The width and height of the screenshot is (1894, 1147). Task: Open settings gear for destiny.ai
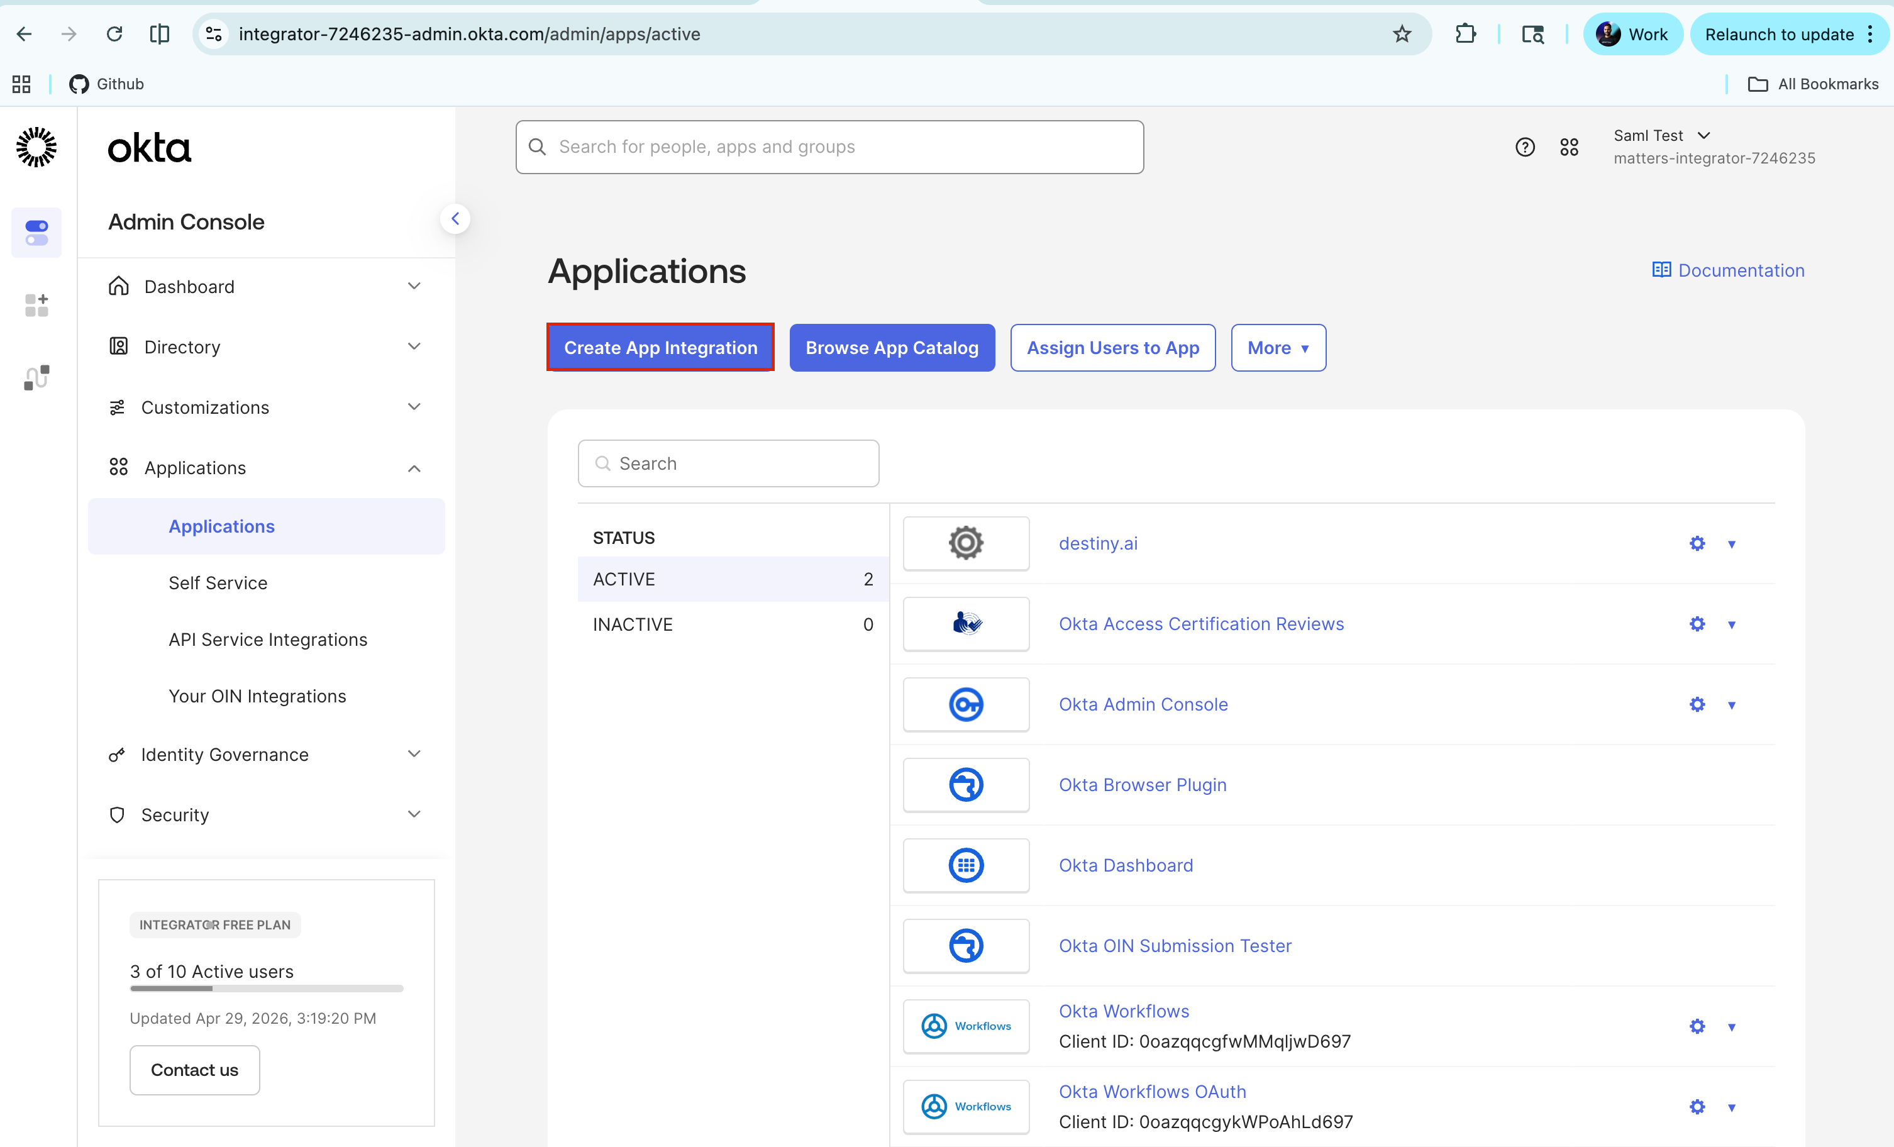pos(1697,543)
